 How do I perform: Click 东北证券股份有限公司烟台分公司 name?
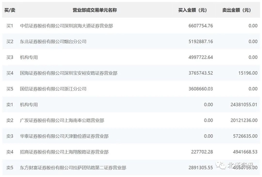53,41
